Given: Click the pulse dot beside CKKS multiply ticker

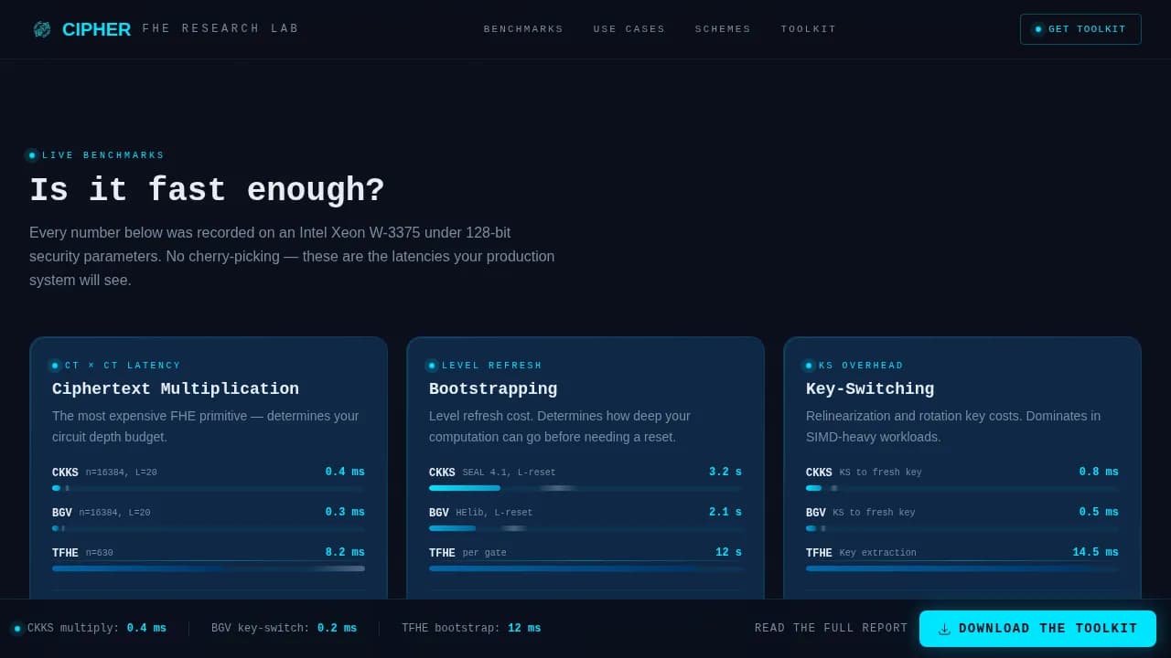Looking at the screenshot, I should tap(17, 629).
